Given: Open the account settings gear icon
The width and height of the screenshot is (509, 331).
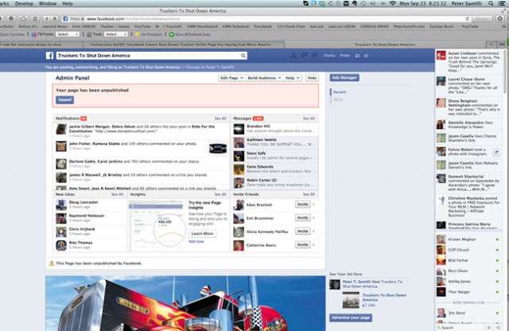Looking at the screenshot, I should (366, 56).
